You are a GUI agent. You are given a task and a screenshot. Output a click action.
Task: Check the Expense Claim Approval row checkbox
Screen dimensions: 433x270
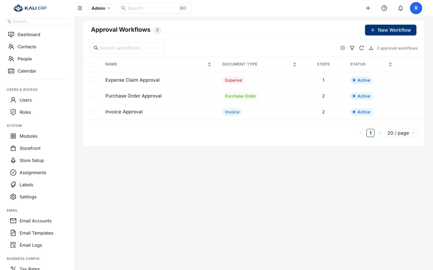click(92, 80)
